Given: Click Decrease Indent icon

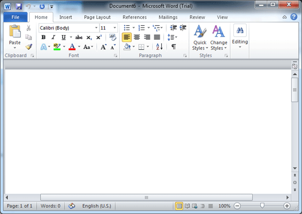Looking at the screenshot, I should point(173,28).
